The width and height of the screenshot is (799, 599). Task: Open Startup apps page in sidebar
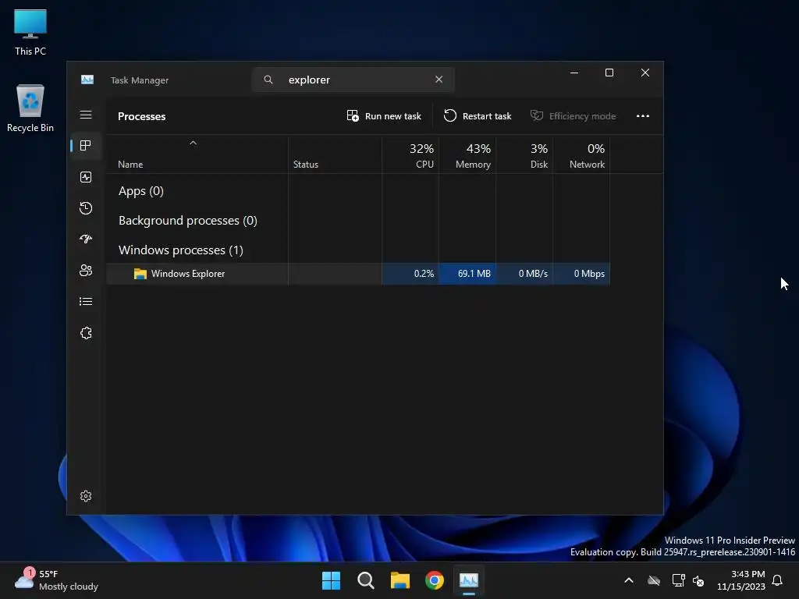pos(86,239)
